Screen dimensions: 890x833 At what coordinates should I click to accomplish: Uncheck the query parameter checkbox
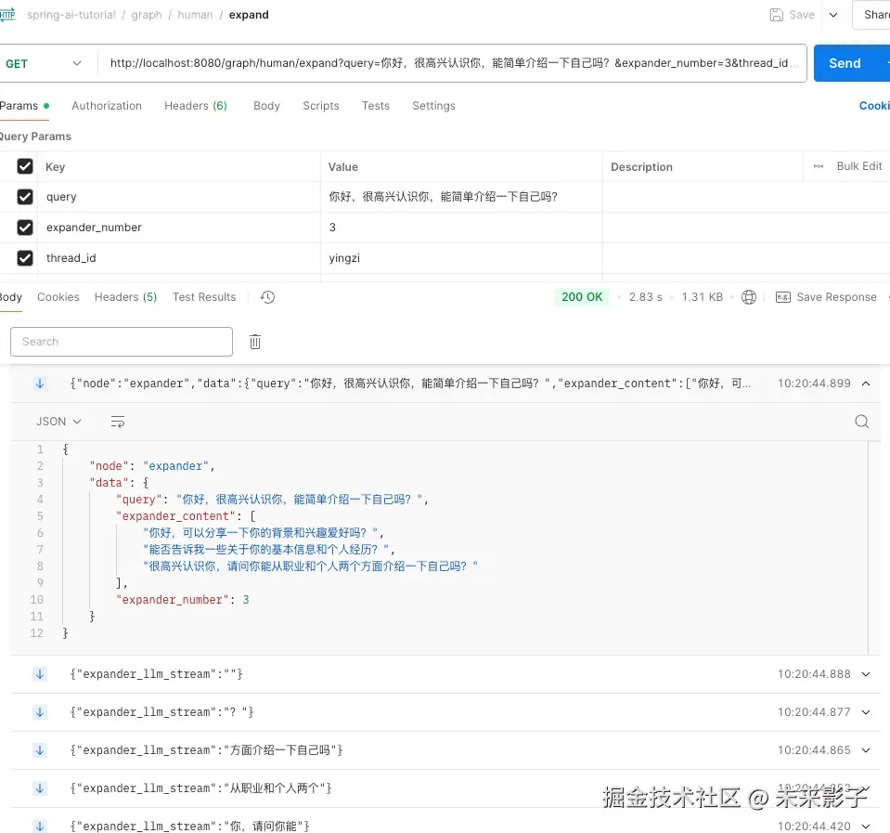coord(25,197)
